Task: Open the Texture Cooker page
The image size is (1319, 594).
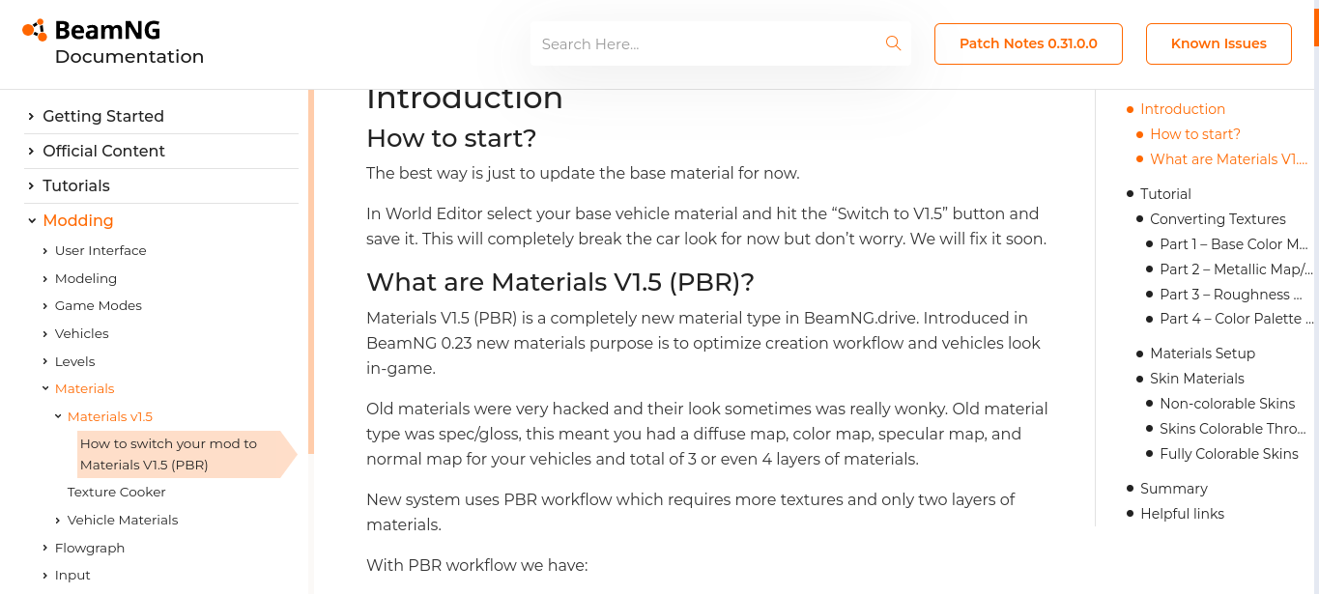Action: tap(116, 492)
